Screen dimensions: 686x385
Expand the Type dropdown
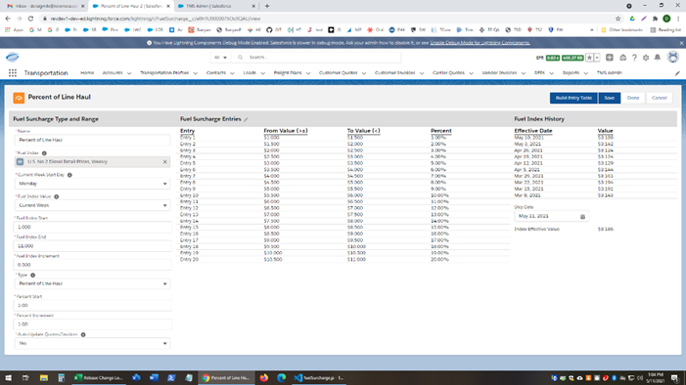point(92,284)
